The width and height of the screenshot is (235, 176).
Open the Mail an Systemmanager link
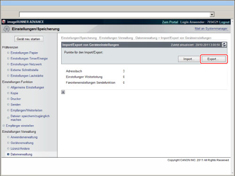[x=211, y=29]
